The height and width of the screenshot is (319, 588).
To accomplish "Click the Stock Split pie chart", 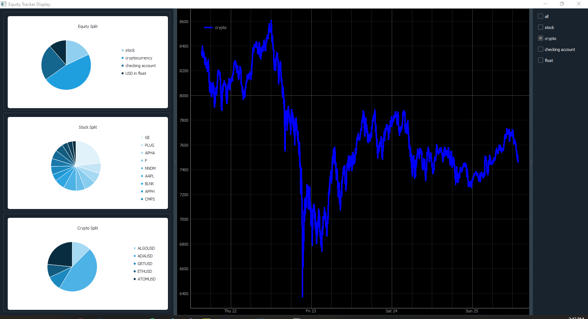I will pos(76,166).
